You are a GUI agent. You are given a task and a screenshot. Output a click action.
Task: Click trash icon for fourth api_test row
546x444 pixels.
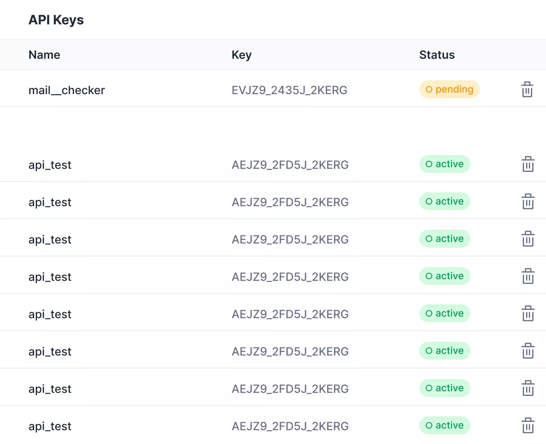click(528, 276)
